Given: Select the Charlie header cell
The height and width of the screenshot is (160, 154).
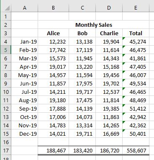Looking at the screenshot, I should point(109,33).
